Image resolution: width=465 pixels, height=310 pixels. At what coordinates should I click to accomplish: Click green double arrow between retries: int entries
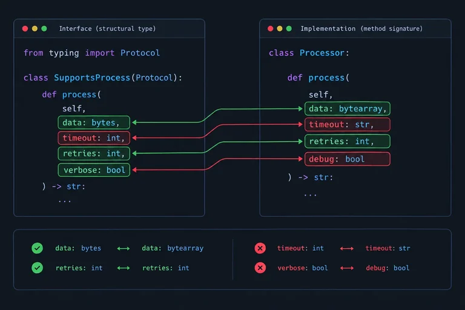[x=124, y=268]
